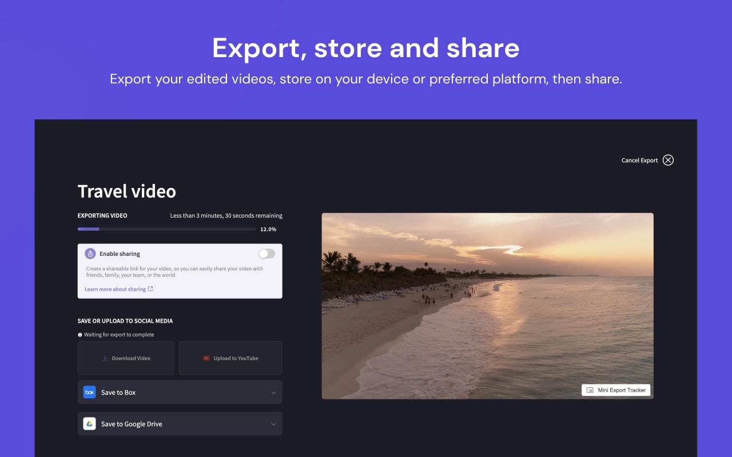The image size is (732, 457).
Task: Click the tracker icon inside Mini Export Tracker
Action: tap(589, 390)
